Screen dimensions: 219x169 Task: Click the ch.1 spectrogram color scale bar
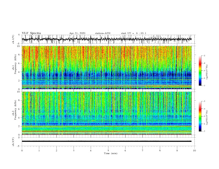[200, 71]
